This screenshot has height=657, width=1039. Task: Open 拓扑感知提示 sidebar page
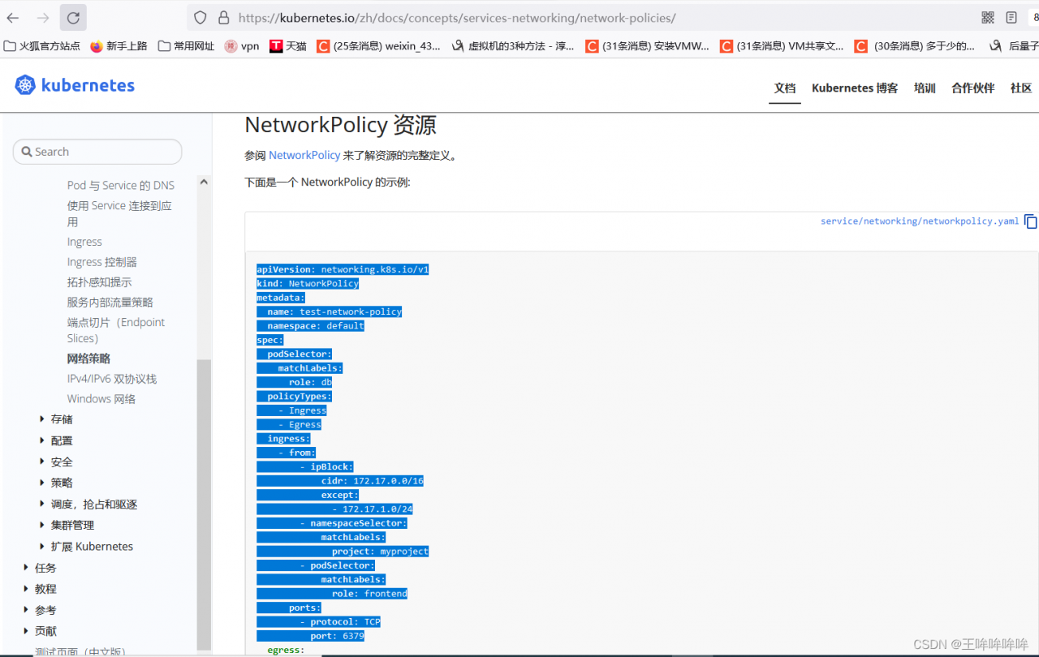(x=99, y=282)
